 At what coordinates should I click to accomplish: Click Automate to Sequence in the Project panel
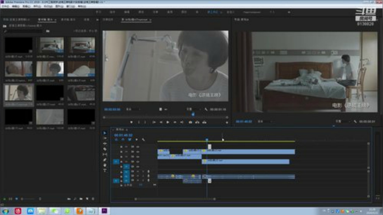click(x=69, y=199)
